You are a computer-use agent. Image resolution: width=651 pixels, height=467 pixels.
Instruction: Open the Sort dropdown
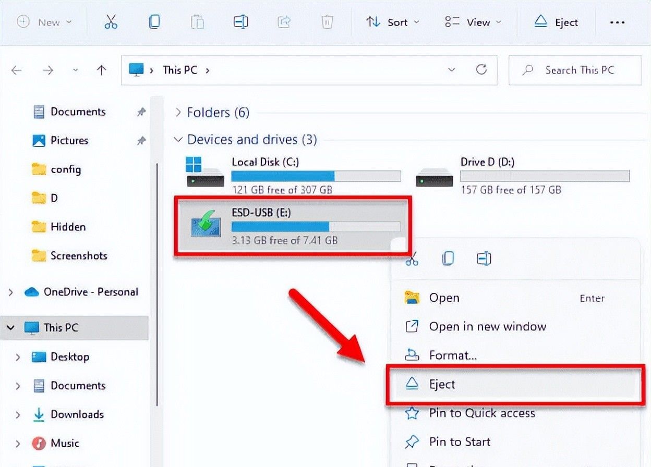click(392, 22)
